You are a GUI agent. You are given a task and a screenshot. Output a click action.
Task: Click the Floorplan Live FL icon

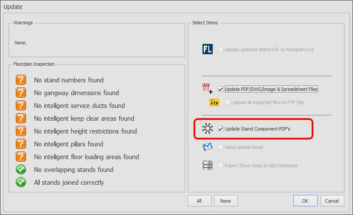tap(207, 49)
